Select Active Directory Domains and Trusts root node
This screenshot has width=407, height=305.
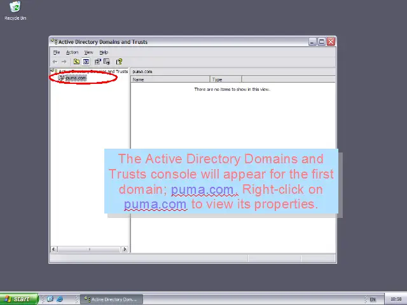(x=93, y=71)
